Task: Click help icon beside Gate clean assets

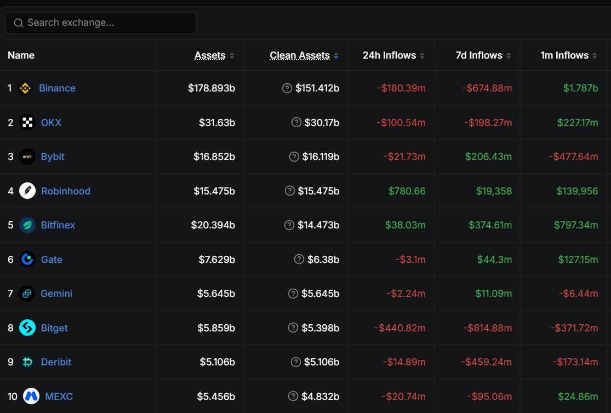Action: pos(299,260)
